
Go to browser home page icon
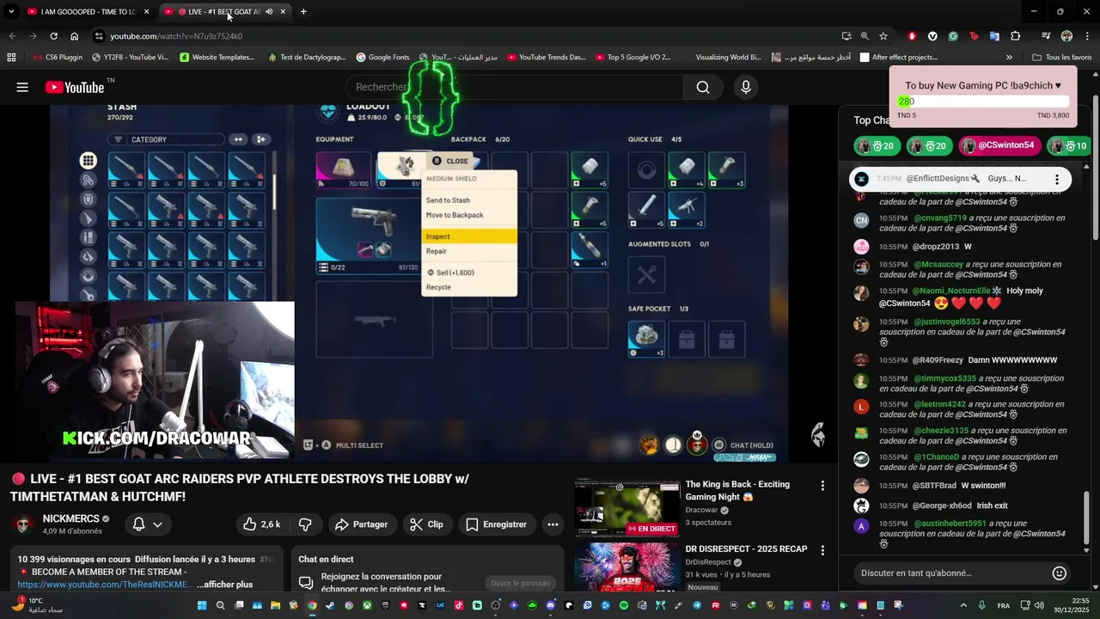coord(75,36)
